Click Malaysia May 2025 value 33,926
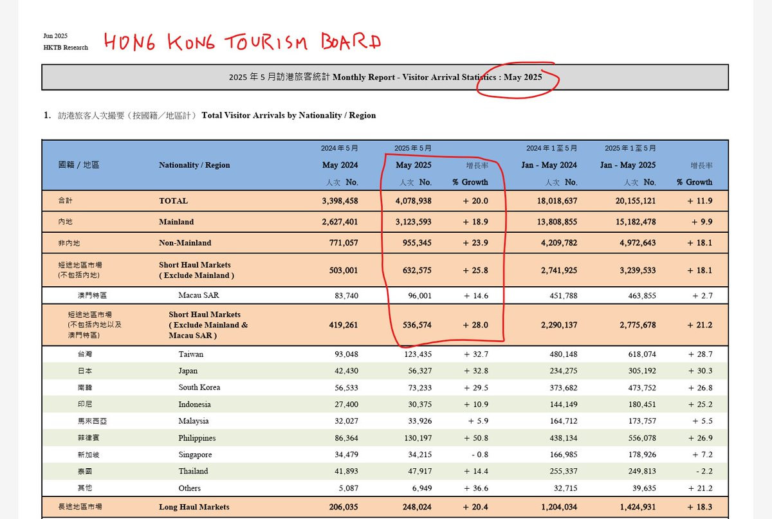Screen dimensions: 772x519 click(x=420, y=421)
